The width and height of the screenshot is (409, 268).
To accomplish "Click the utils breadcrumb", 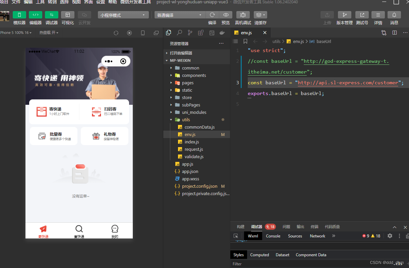I will 276,41.
